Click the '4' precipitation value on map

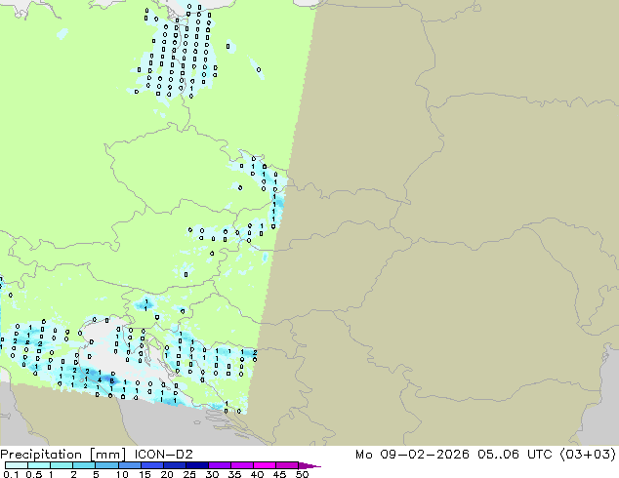coord(100,380)
